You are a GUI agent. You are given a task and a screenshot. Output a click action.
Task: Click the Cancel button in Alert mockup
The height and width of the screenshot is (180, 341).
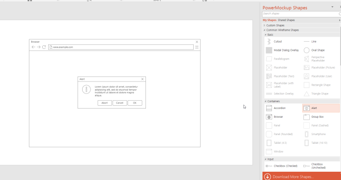[x=120, y=103]
